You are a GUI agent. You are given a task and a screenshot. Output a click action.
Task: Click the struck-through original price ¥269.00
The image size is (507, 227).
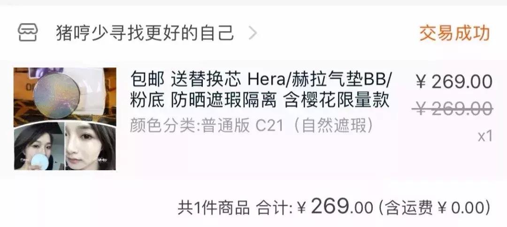coord(453,108)
